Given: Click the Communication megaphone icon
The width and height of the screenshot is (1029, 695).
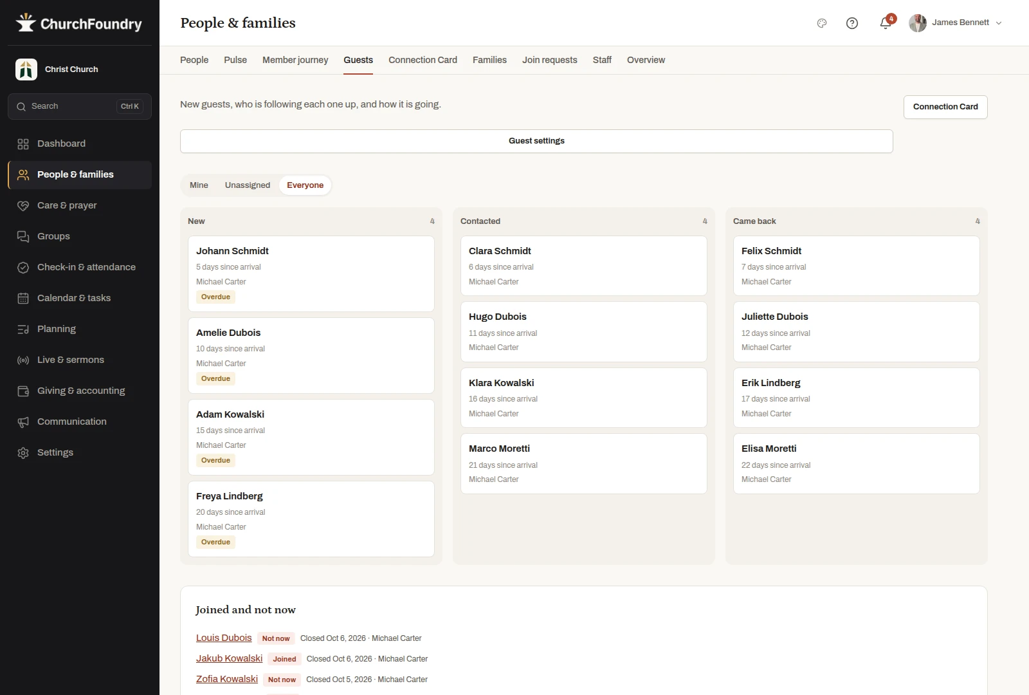Looking at the screenshot, I should coord(23,422).
